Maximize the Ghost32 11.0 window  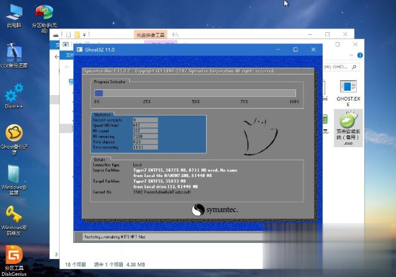click(x=295, y=50)
